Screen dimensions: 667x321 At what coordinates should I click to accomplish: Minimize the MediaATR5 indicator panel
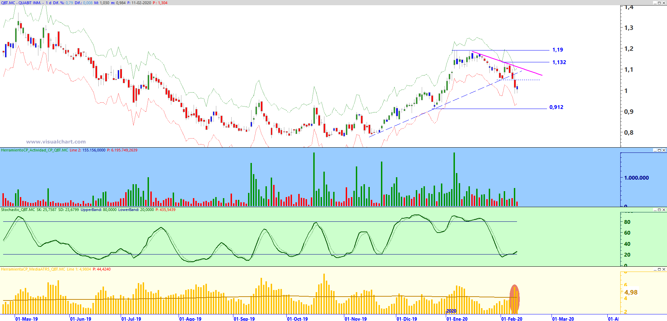pos(655,269)
